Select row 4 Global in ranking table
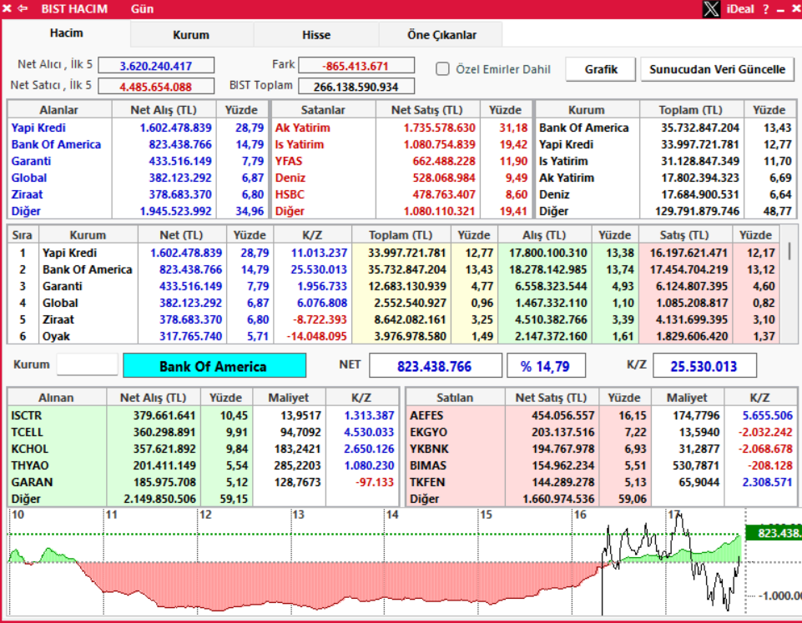This screenshot has height=623, width=802. click(x=393, y=303)
